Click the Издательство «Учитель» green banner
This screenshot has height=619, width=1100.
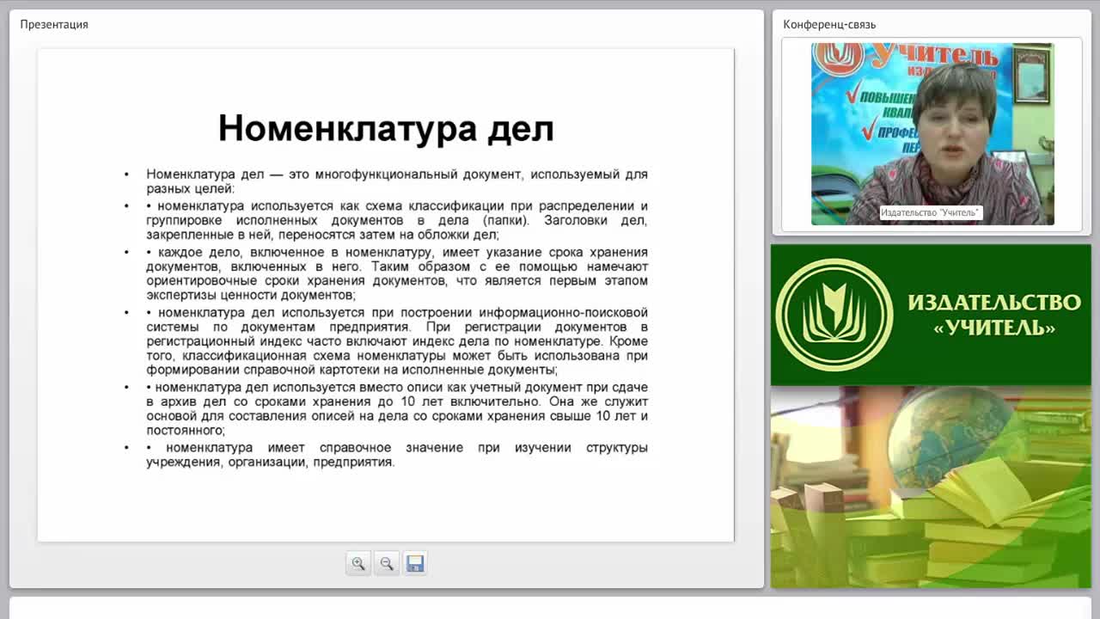(931, 315)
